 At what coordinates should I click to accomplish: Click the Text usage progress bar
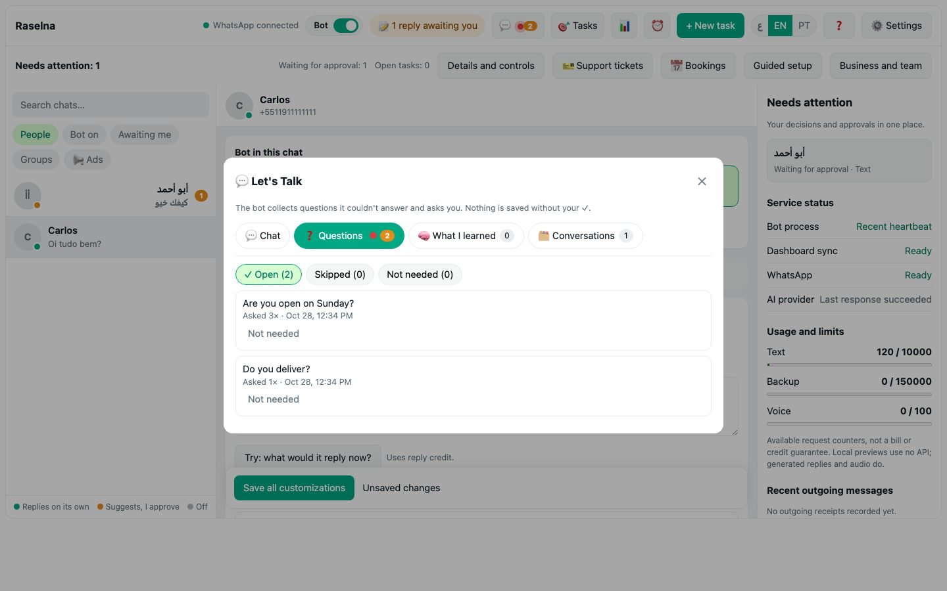point(849,364)
